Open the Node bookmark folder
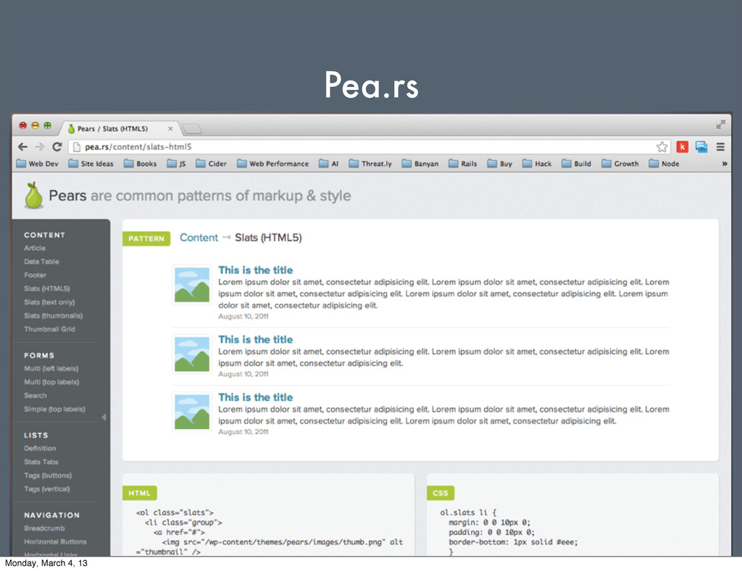The height and width of the screenshot is (571, 742). point(664,164)
